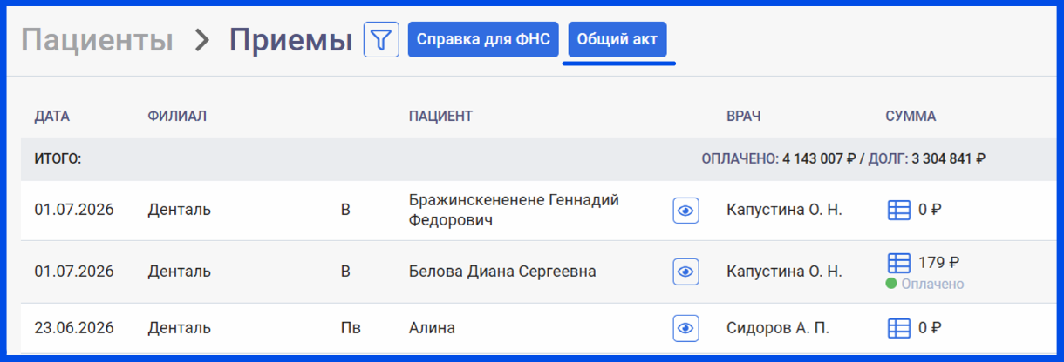
Task: Click the Справка для ФНС button
Action: pos(483,40)
